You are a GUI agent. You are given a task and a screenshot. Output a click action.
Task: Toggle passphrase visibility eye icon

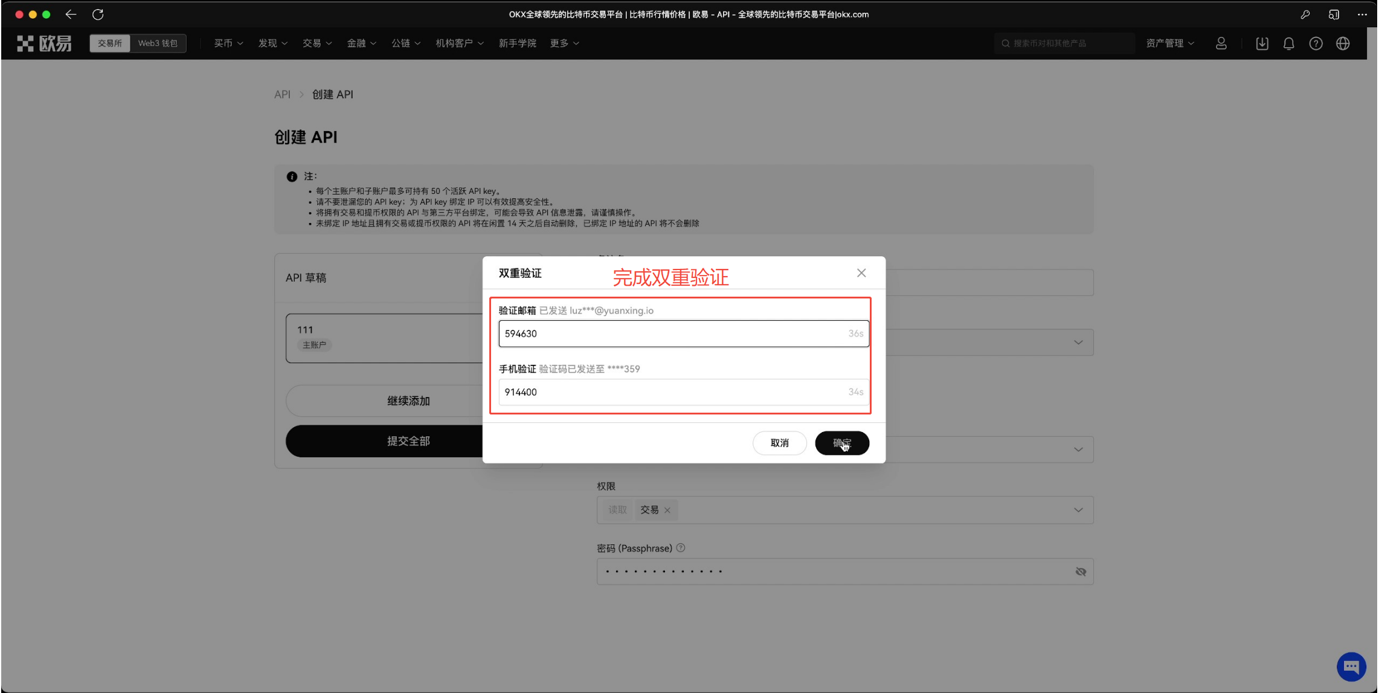click(1081, 572)
